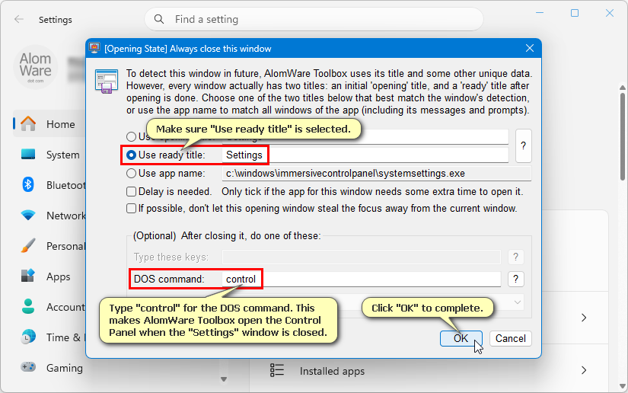Select the 'Use ready title' radio button
628x393 pixels.
click(131, 155)
